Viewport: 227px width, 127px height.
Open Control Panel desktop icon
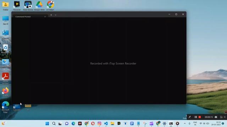[6, 63]
